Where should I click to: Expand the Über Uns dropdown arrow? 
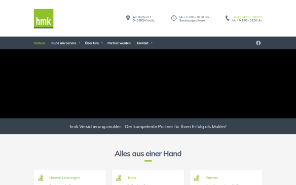click(102, 43)
